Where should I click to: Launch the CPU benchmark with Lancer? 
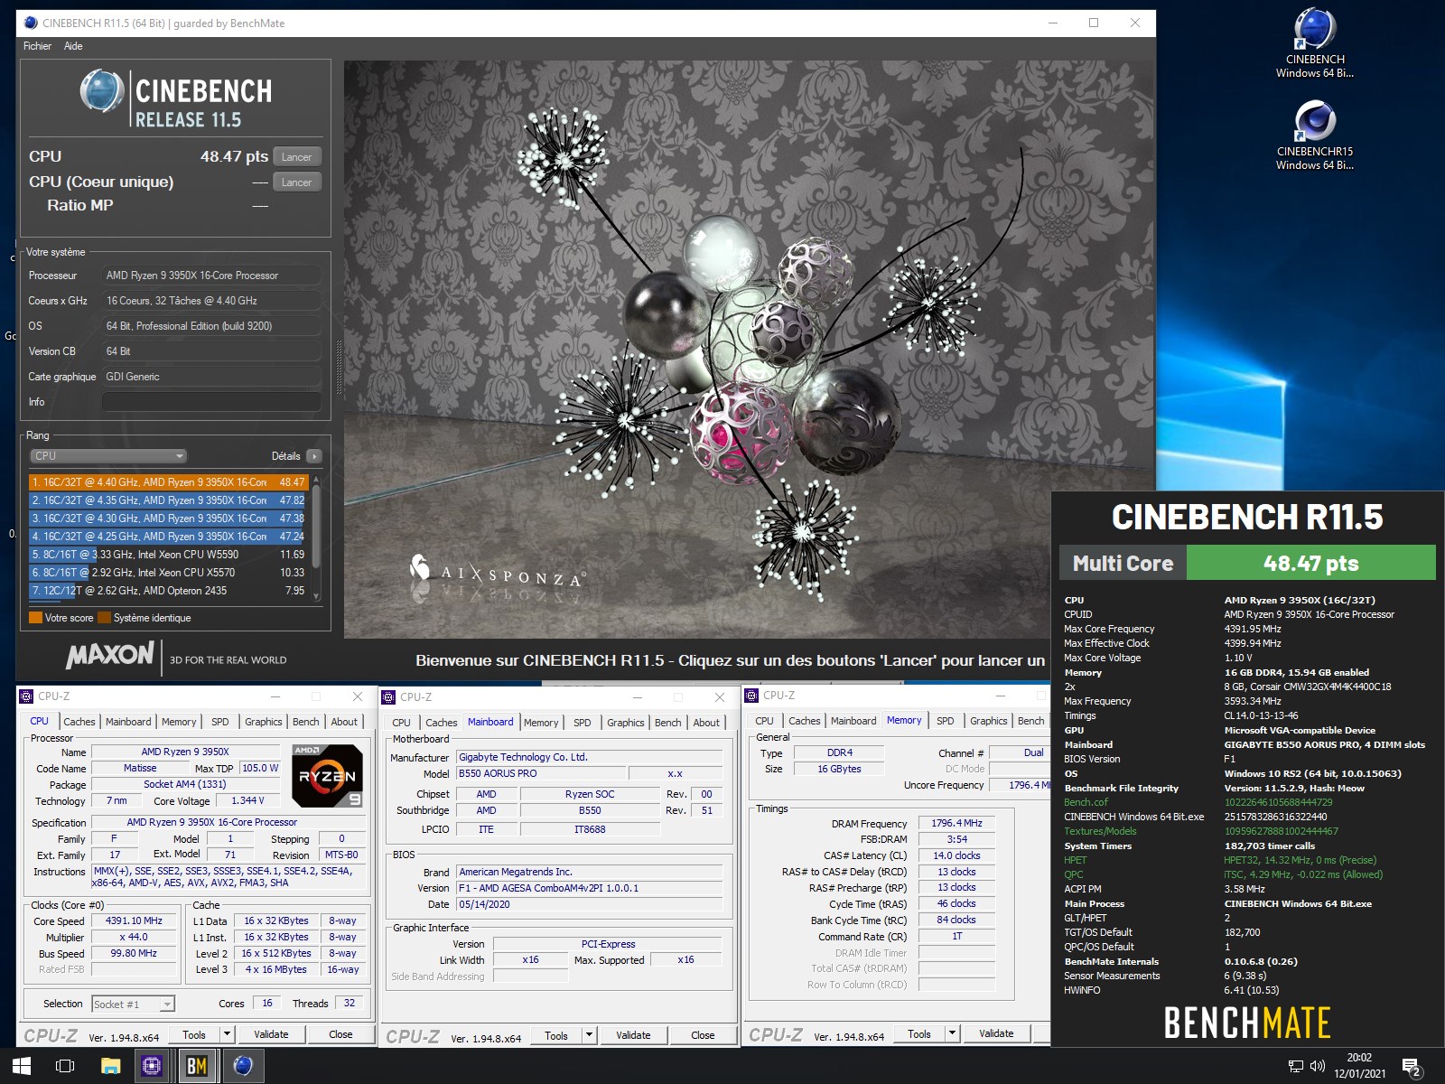click(296, 157)
